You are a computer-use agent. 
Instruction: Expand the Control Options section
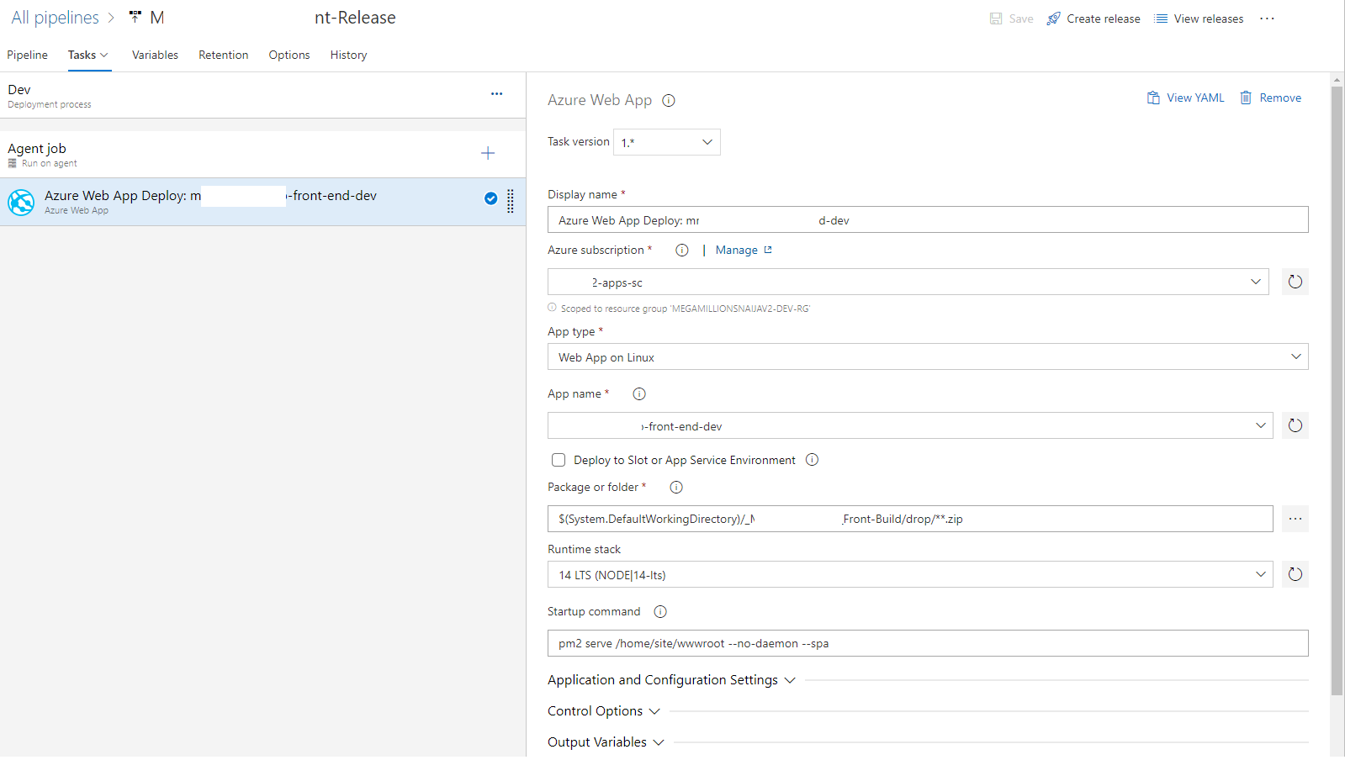click(x=604, y=711)
